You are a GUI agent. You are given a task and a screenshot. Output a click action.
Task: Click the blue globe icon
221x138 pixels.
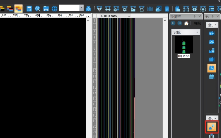point(54,8)
